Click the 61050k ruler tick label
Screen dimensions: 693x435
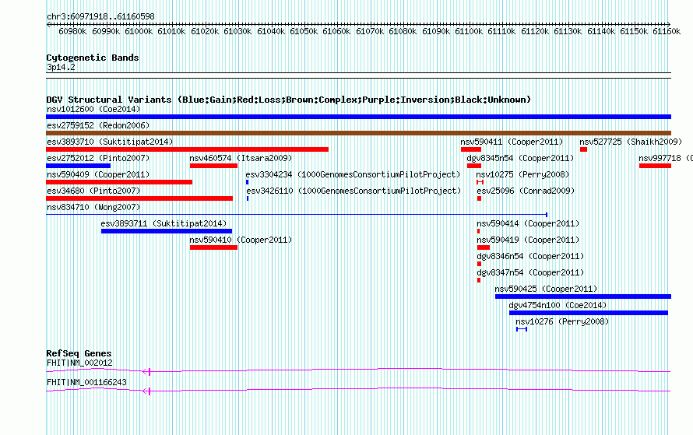tap(304, 31)
